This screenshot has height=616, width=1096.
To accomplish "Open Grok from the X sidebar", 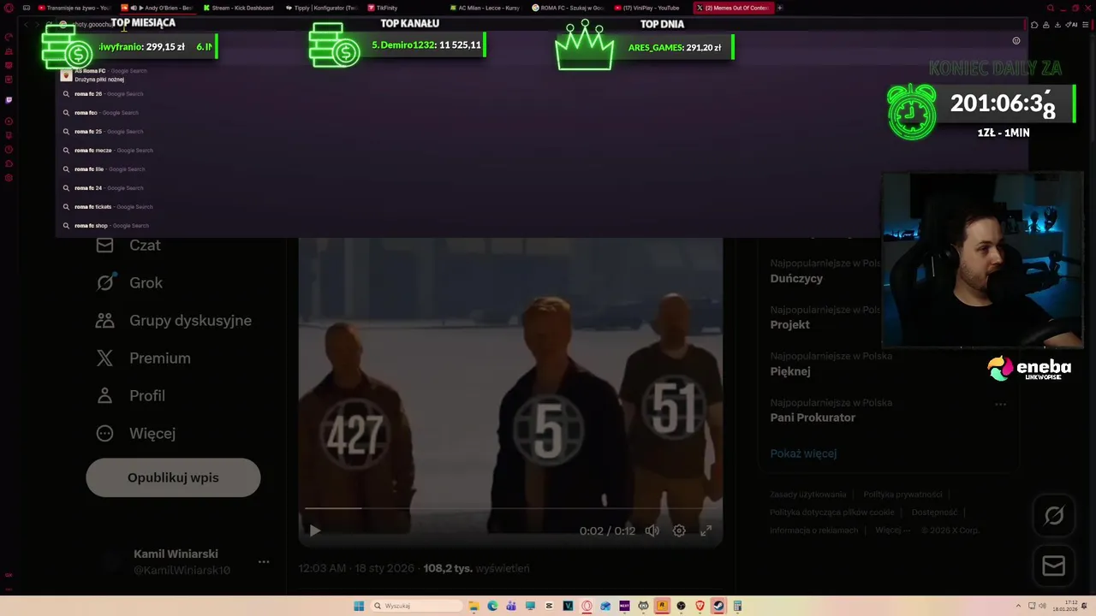I will (x=128, y=283).
